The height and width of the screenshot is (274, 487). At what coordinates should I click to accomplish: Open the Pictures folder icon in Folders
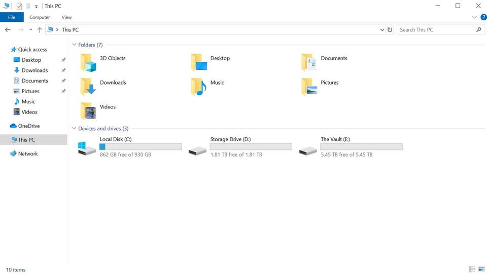pos(309,87)
